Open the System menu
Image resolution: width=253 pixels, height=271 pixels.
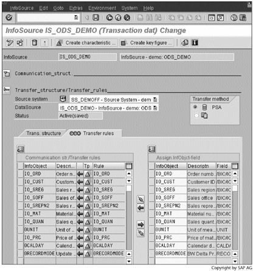(130, 8)
